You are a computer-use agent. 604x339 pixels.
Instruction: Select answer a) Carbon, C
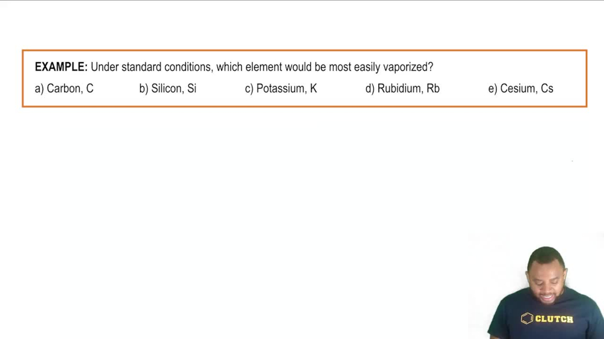click(x=64, y=89)
